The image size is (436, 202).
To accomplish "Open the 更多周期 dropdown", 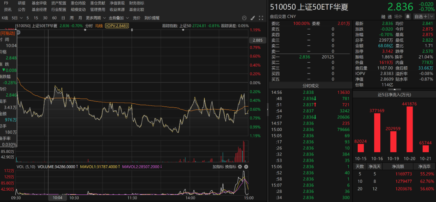I will [96, 18].
